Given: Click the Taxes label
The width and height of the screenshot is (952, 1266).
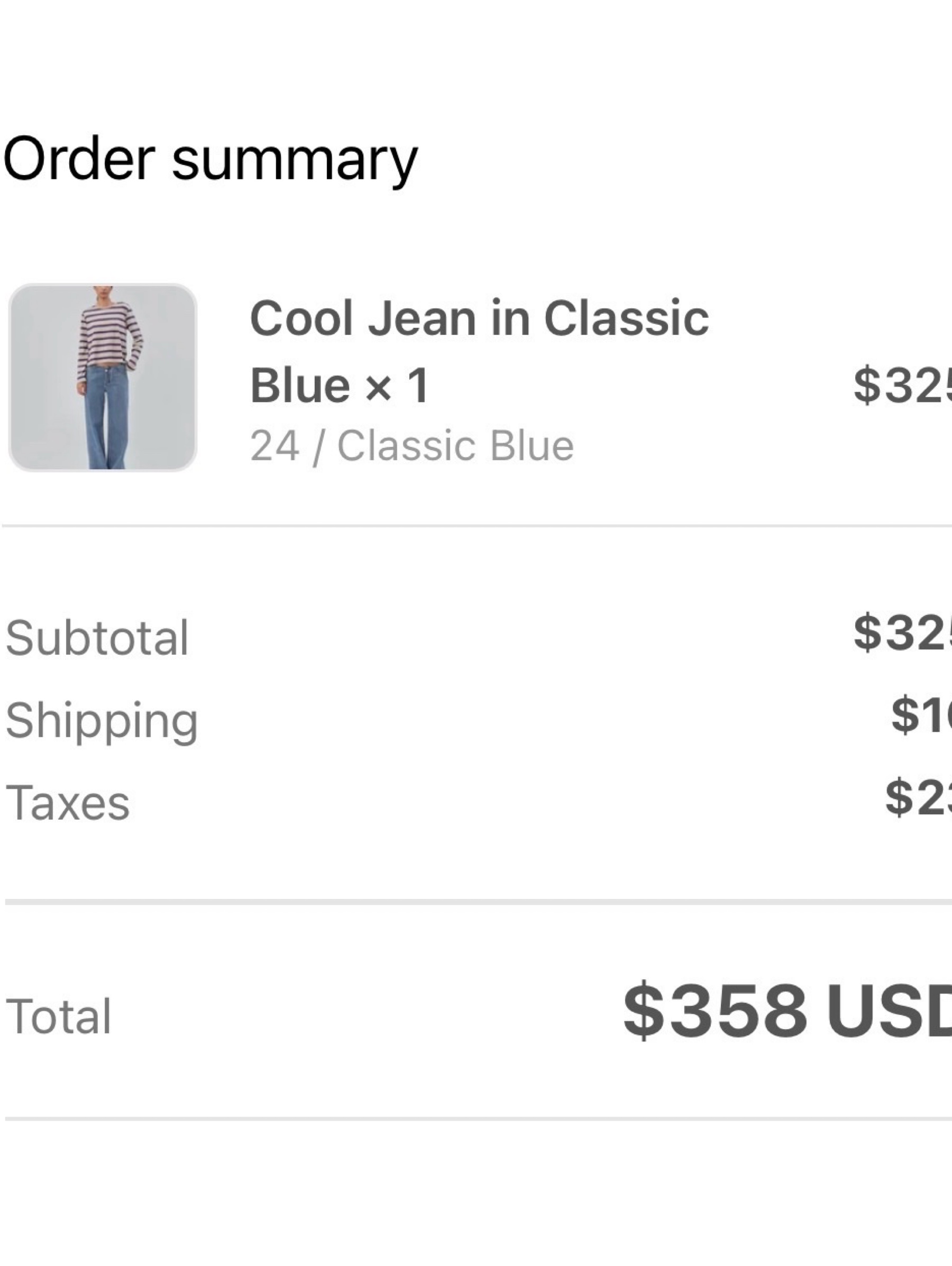Looking at the screenshot, I should [68, 803].
